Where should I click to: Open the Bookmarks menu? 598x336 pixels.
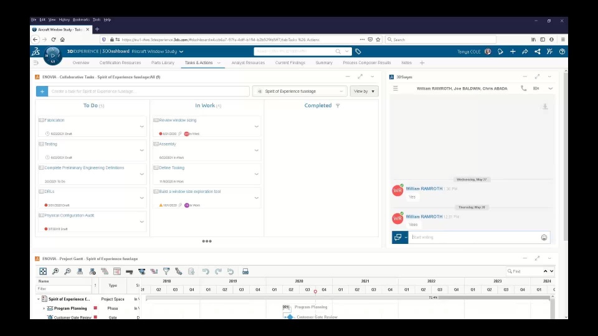(x=81, y=19)
